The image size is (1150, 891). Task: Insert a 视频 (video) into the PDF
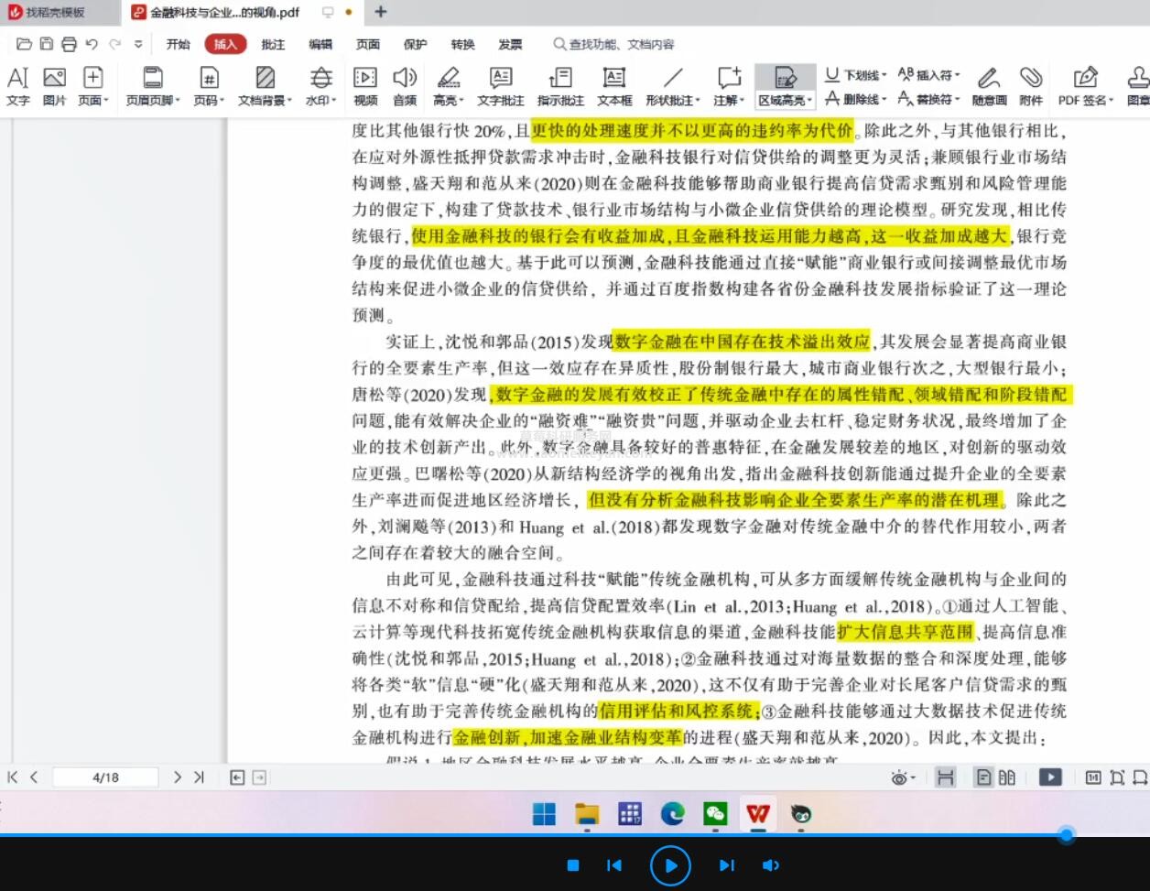click(x=364, y=86)
